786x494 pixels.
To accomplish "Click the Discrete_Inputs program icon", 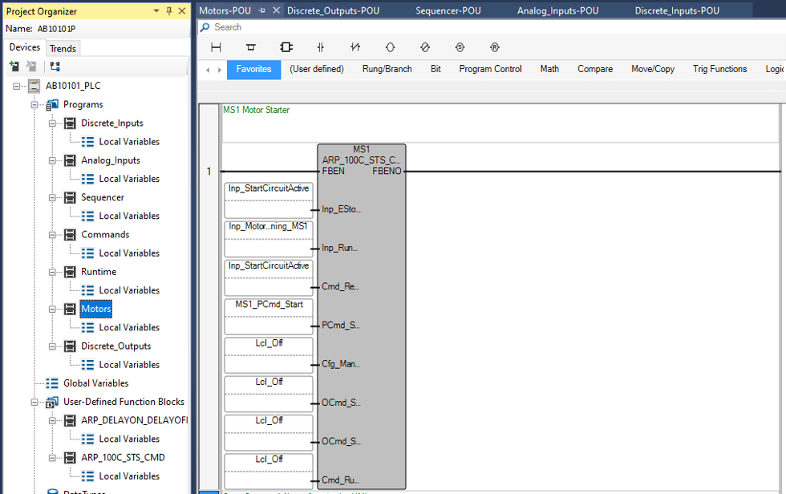I will (x=71, y=123).
